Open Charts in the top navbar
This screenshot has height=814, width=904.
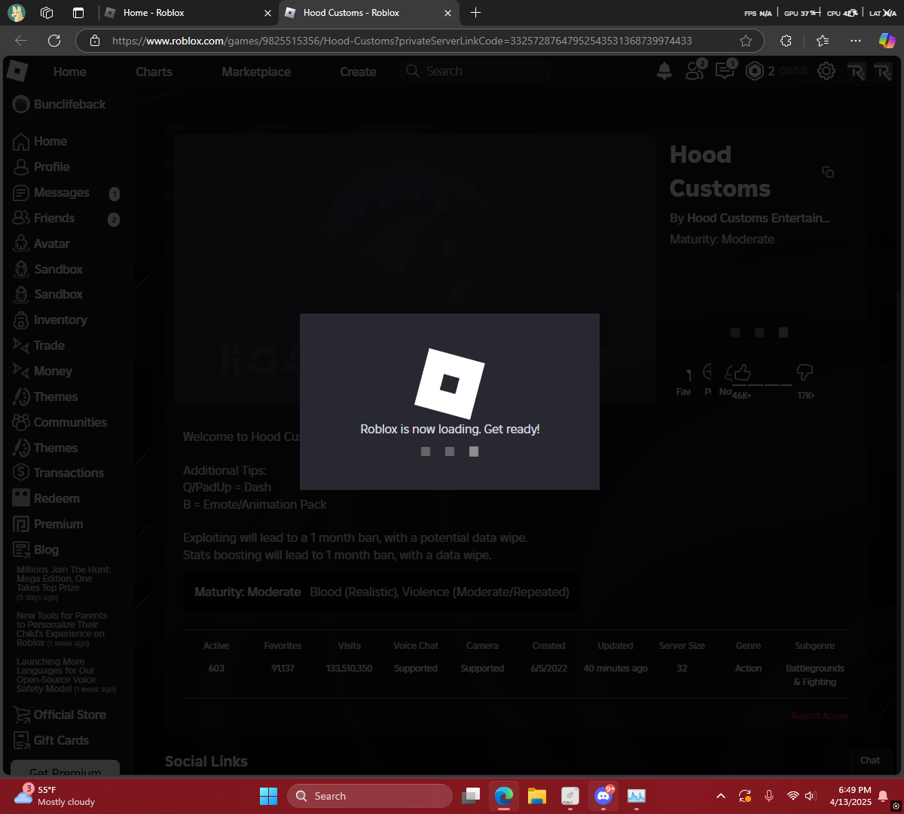point(154,72)
